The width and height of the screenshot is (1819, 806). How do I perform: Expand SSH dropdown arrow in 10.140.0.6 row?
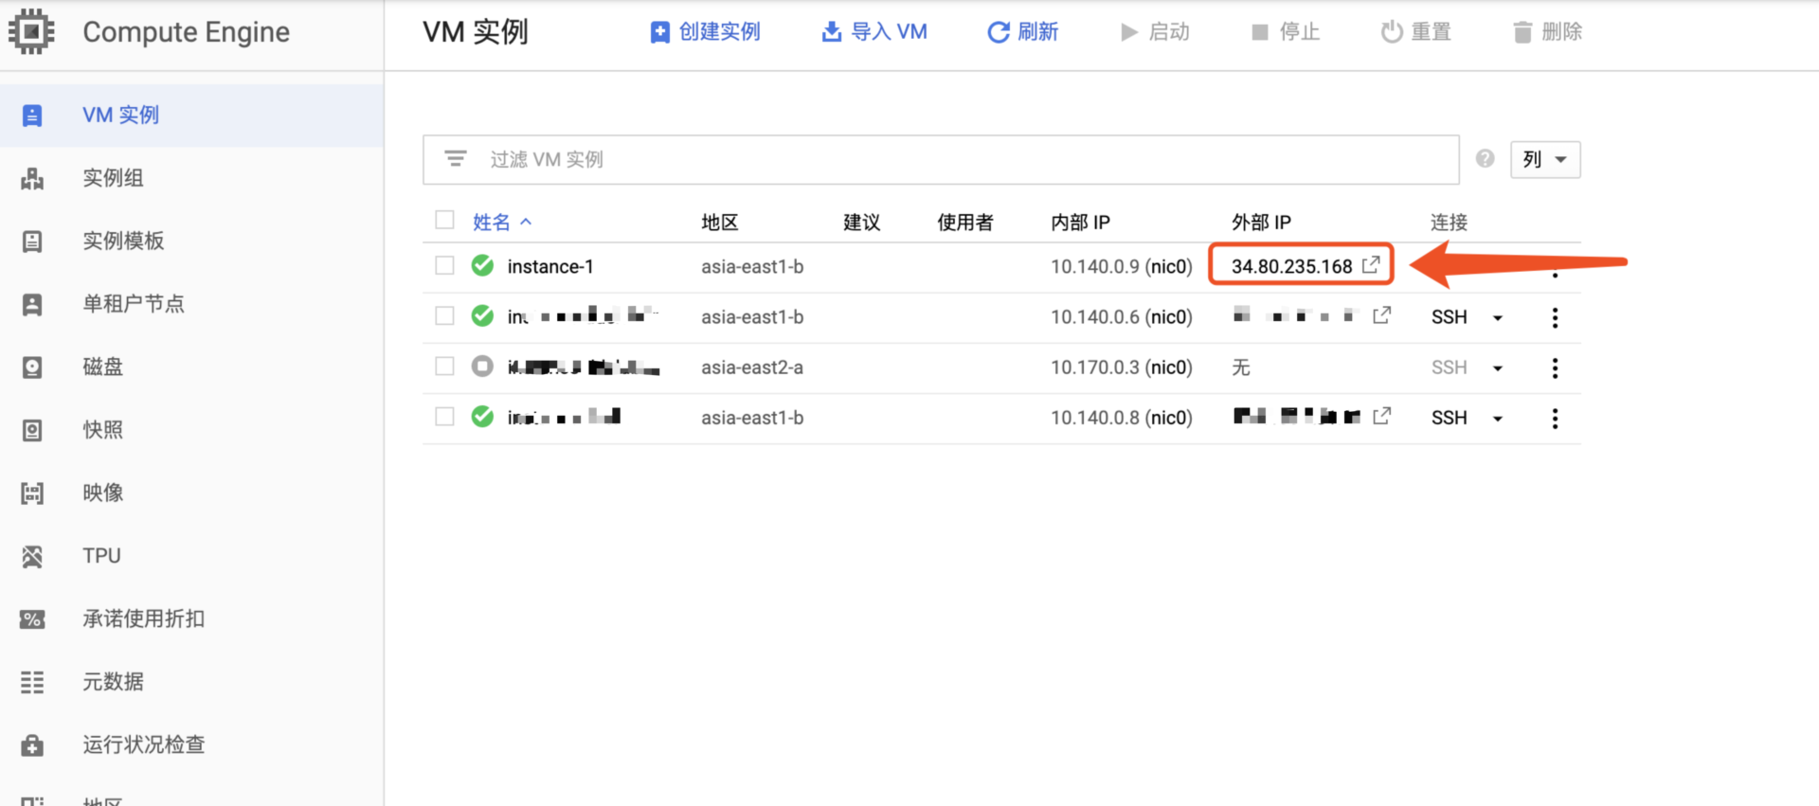point(1498,318)
